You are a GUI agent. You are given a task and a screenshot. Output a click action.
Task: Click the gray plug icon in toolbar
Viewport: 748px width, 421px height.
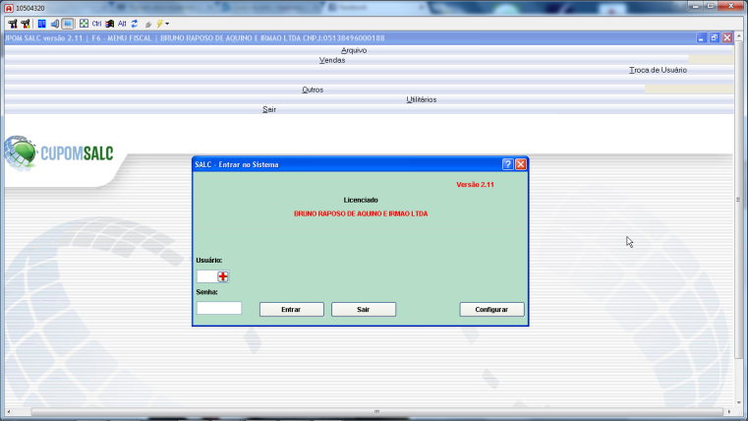click(147, 24)
